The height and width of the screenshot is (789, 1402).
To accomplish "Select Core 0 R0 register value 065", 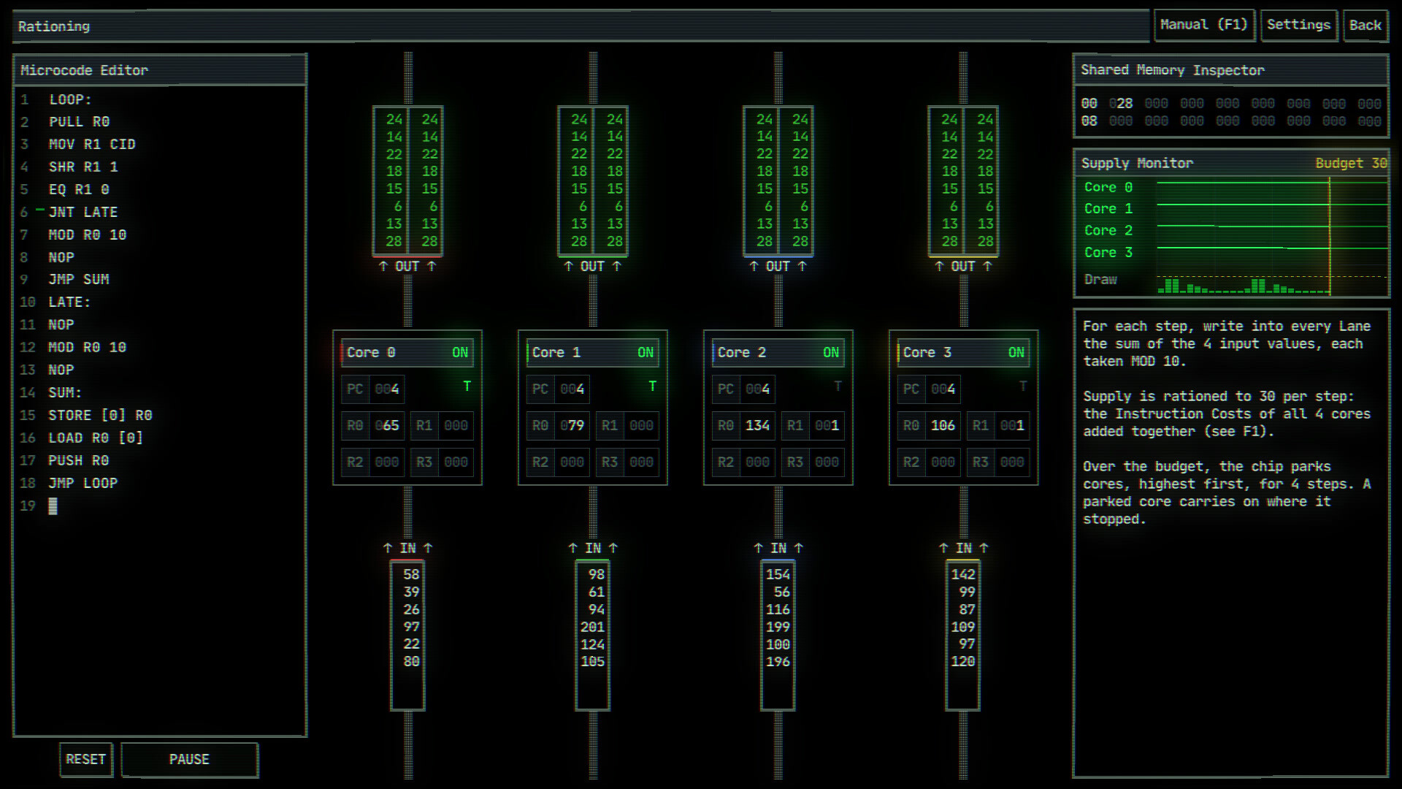I will [x=387, y=426].
